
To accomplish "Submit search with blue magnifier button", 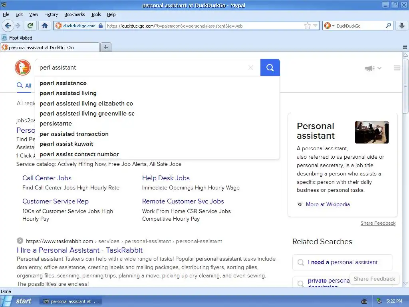I will tap(270, 68).
